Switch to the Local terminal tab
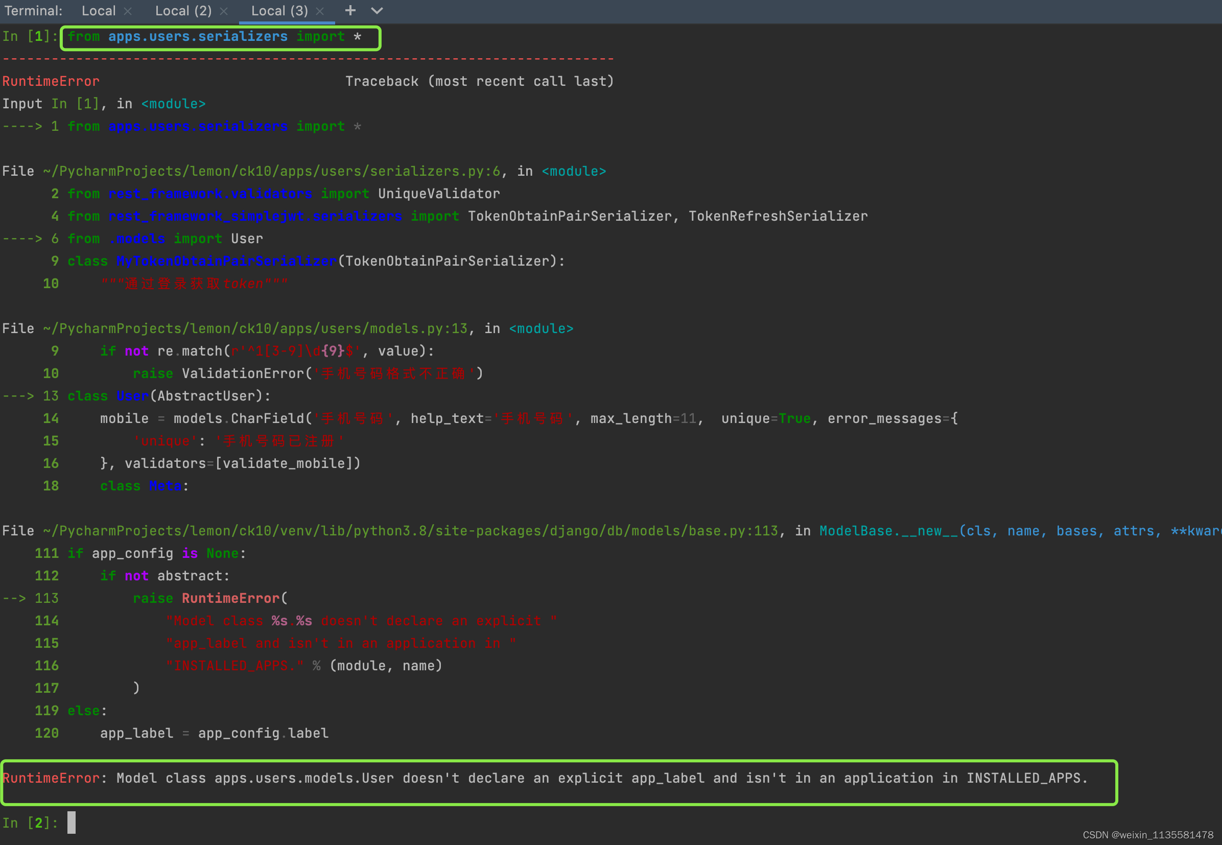Image resolution: width=1222 pixels, height=845 pixels. pyautogui.click(x=99, y=11)
